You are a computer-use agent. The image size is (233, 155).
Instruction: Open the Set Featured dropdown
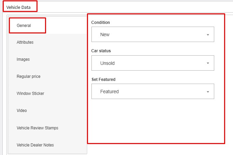(x=152, y=91)
